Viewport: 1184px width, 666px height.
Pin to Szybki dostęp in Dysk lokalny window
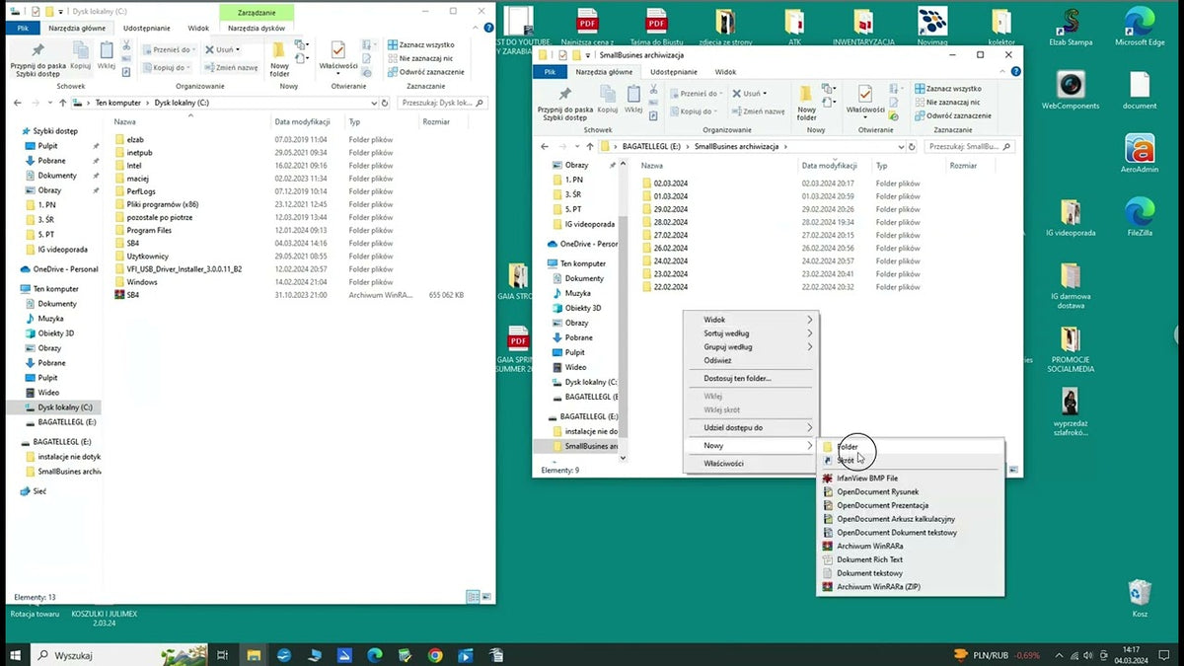tap(37, 59)
